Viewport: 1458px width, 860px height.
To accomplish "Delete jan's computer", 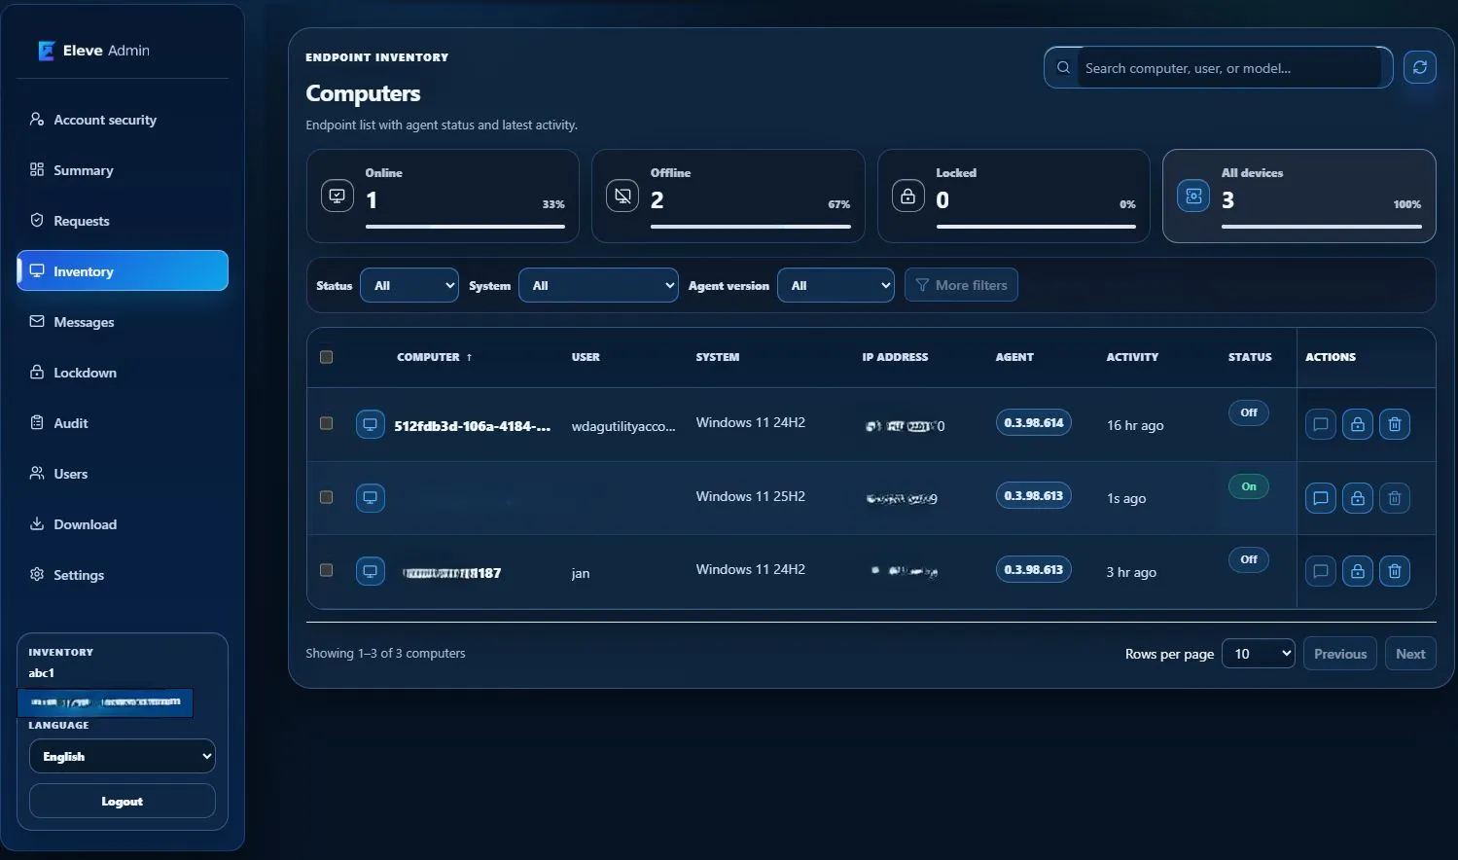I will coord(1394,571).
